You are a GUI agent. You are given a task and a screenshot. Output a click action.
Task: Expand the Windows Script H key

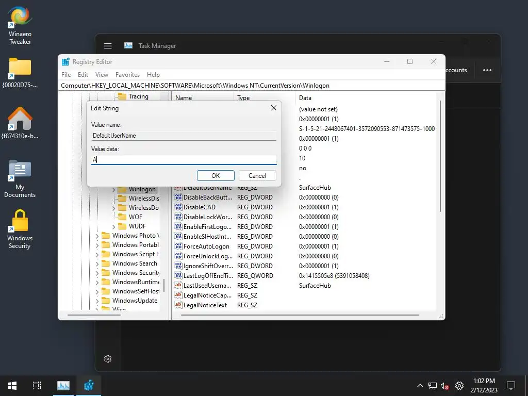tap(97, 255)
